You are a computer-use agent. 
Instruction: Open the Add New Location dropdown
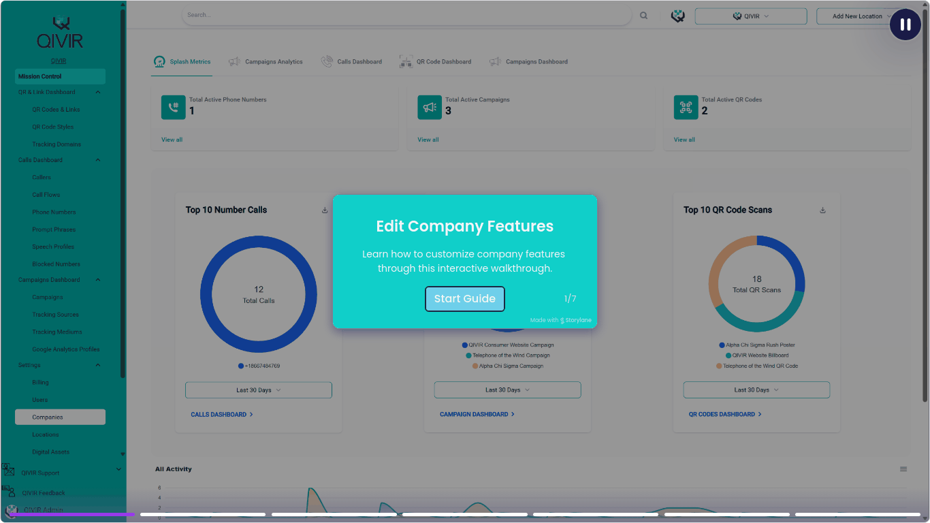click(x=861, y=16)
